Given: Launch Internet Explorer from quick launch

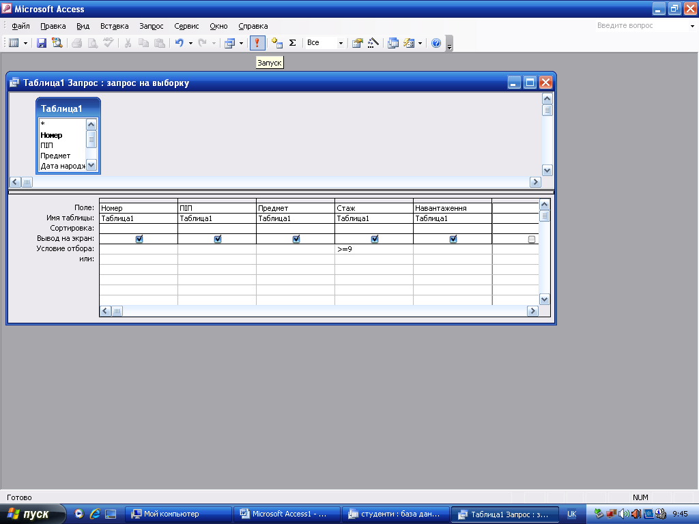Looking at the screenshot, I should (94, 514).
